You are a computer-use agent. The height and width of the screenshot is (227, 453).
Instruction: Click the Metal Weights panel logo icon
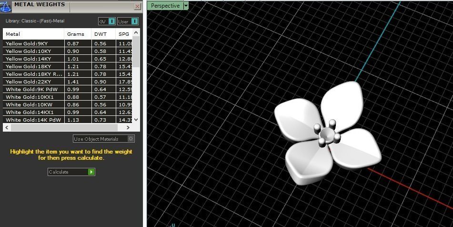pyautogui.click(x=6, y=6)
